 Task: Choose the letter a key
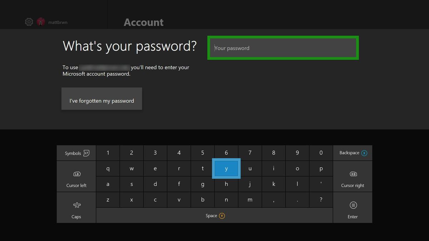pos(108,184)
